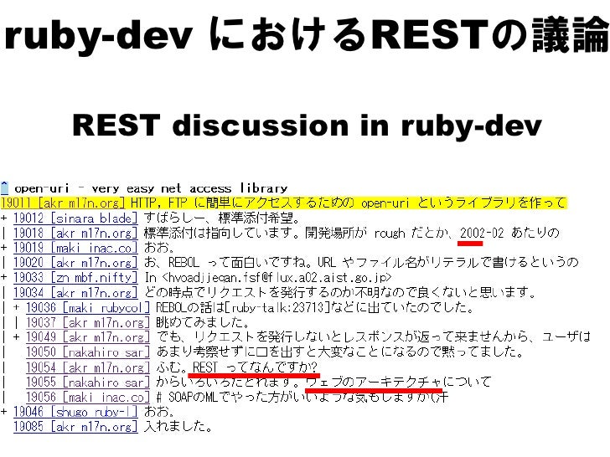Open message 19056 by maki inac.co
610x457 pixels.
[x=88, y=397]
